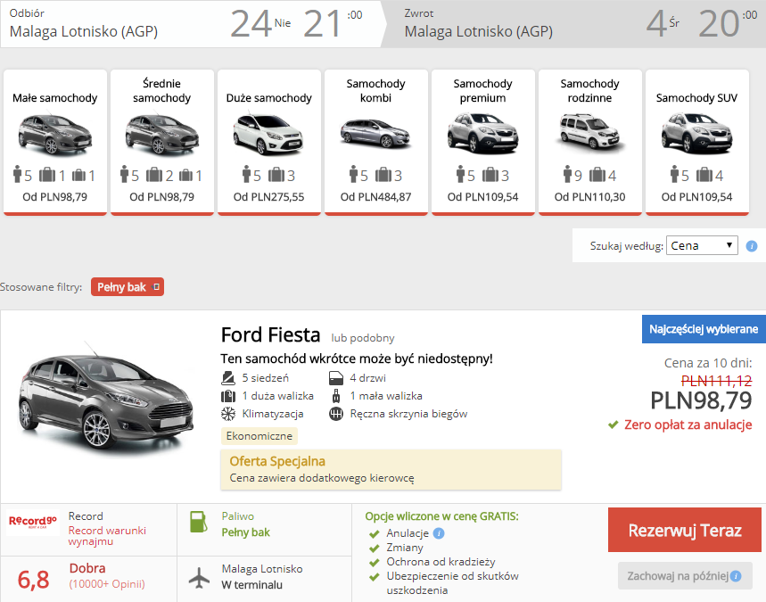Click the Record go supplier logo

coord(33,523)
